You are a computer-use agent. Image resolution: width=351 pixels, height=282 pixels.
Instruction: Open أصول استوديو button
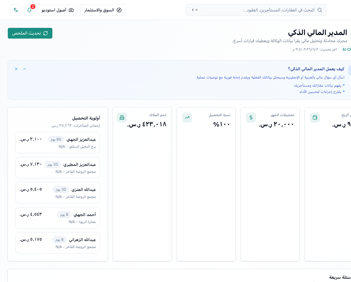(58, 10)
